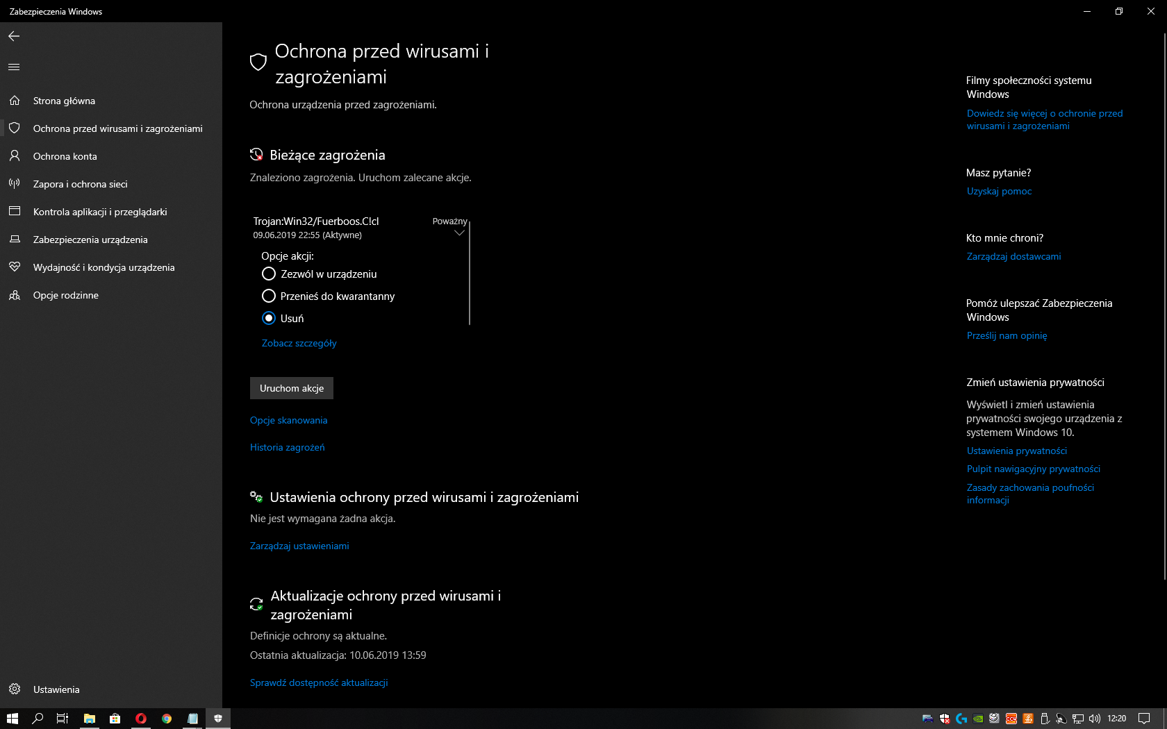
Task: Open Microsoft Store from the taskbar
Action: tap(115, 719)
